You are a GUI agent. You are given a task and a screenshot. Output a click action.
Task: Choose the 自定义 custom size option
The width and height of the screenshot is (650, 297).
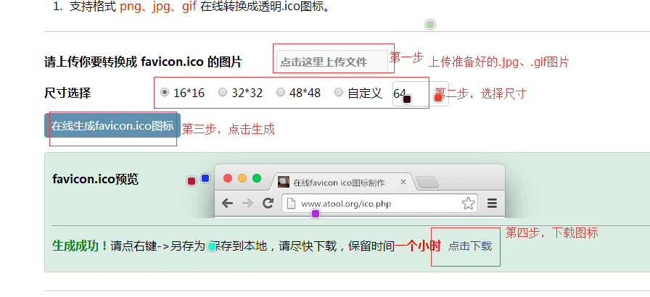coord(339,92)
